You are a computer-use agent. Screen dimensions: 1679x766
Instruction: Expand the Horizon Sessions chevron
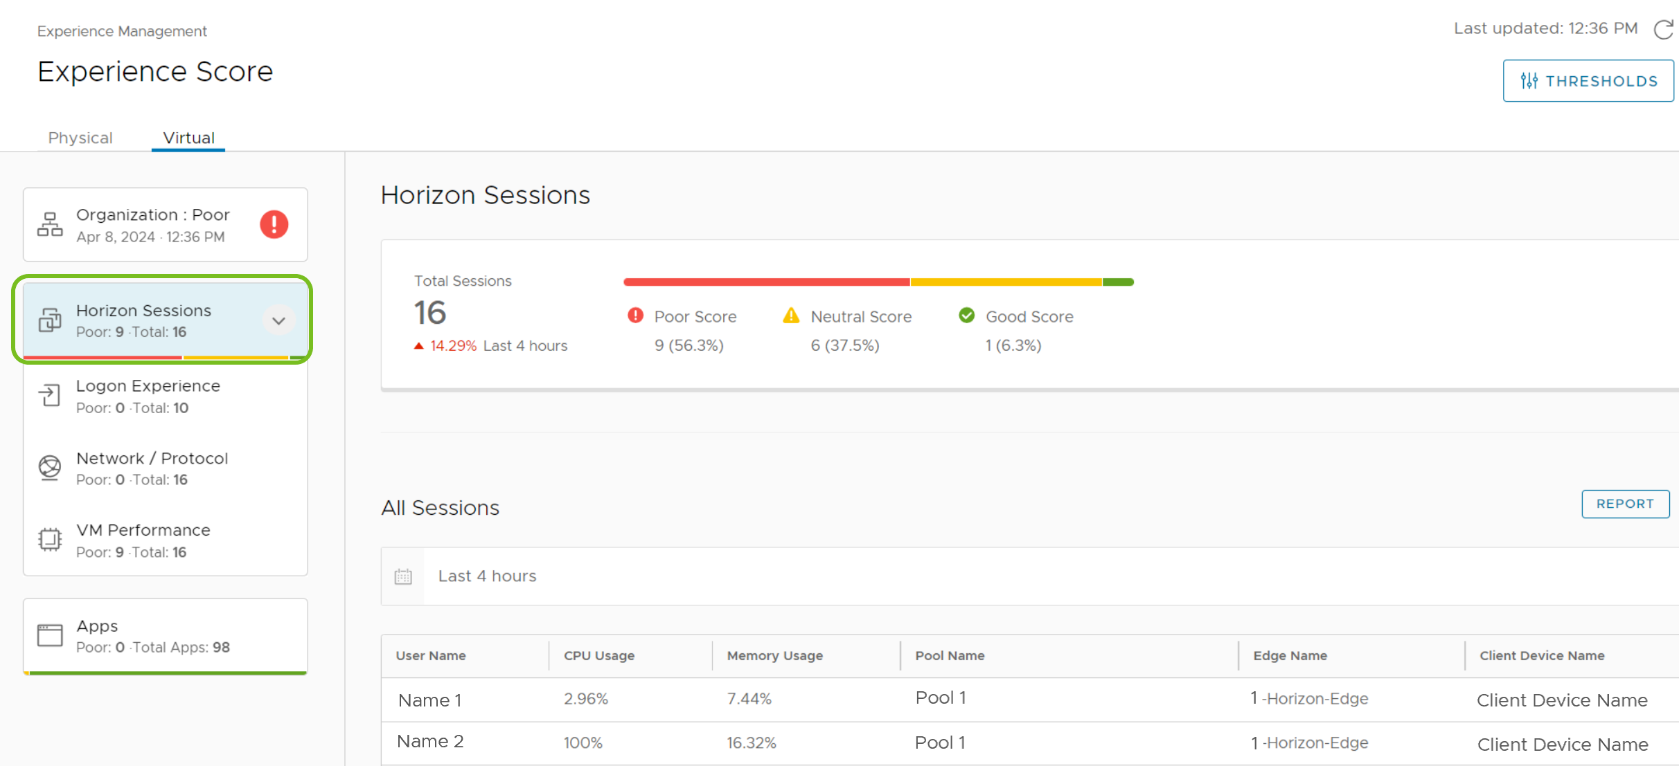[278, 320]
